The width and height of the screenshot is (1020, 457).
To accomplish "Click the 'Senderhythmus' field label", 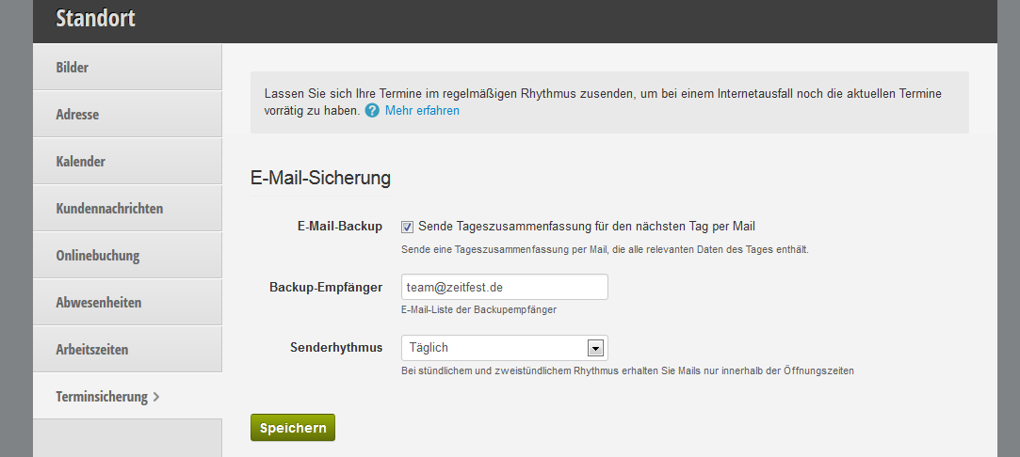I will point(336,348).
